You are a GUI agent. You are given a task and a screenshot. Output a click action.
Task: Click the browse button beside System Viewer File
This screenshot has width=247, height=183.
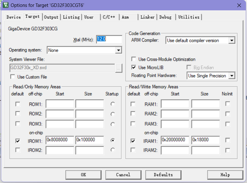118,68
